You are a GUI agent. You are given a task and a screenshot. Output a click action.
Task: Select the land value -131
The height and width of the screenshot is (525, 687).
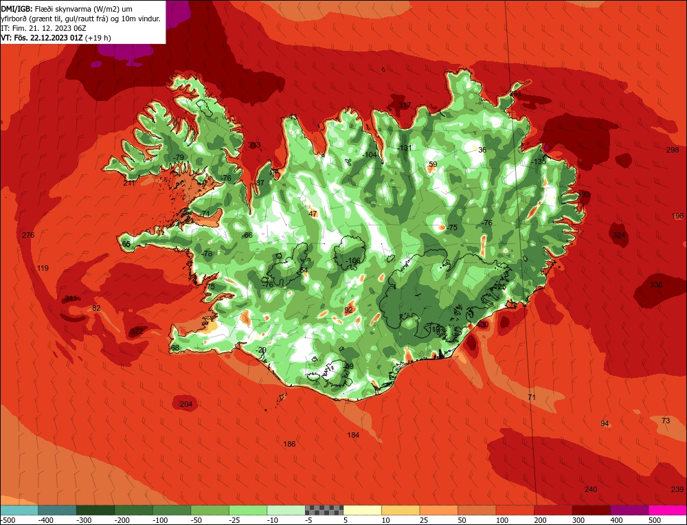pyautogui.click(x=405, y=148)
